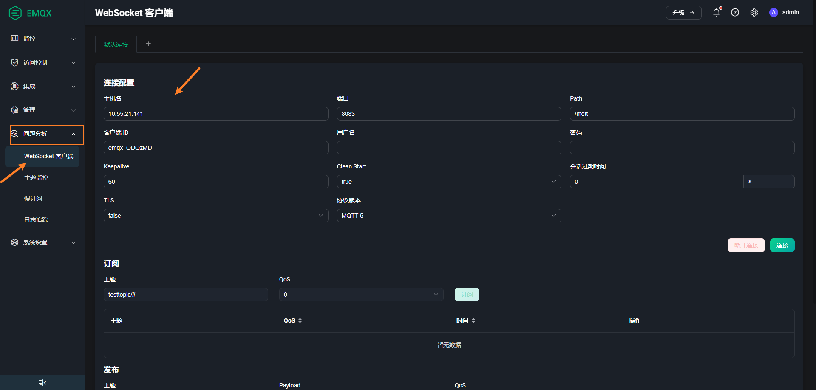816x390 pixels.
Task: Open the subscription QoS dropdown
Action: click(x=361, y=295)
